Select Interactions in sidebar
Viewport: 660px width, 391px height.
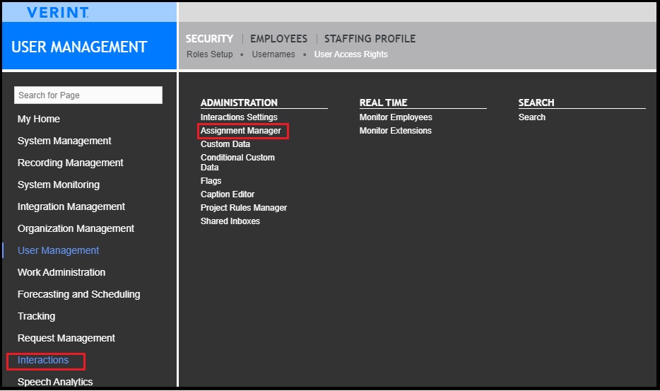(43, 360)
